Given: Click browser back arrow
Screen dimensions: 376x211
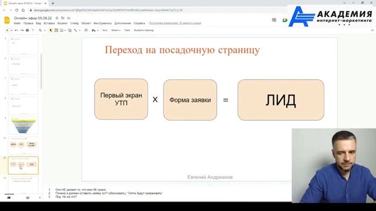Looking at the screenshot, I should (x=4, y=11).
